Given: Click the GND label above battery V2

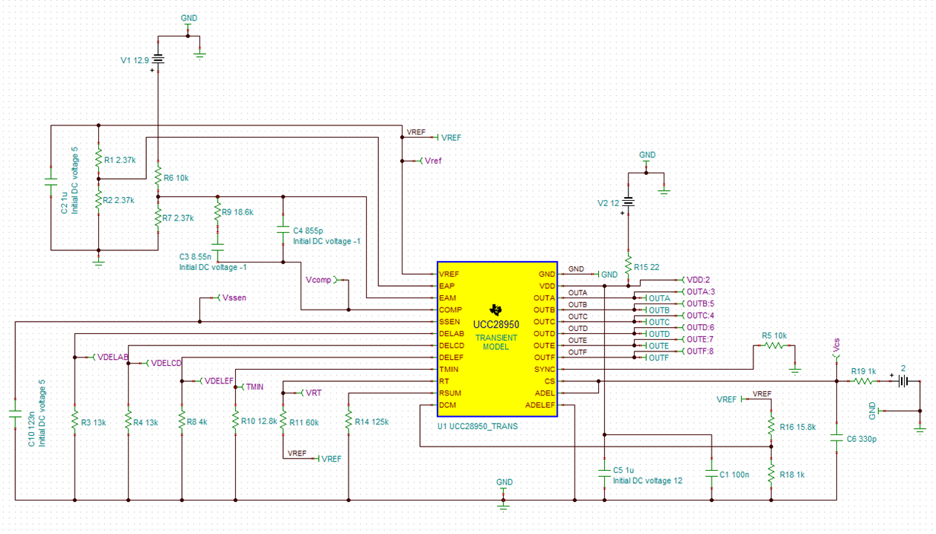Looking at the screenshot, I should tap(647, 154).
